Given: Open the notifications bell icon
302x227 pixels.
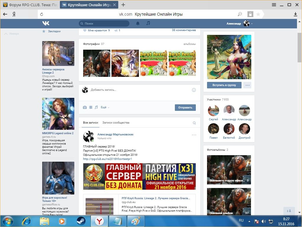Looking at the screenshot, I should (x=138, y=23).
